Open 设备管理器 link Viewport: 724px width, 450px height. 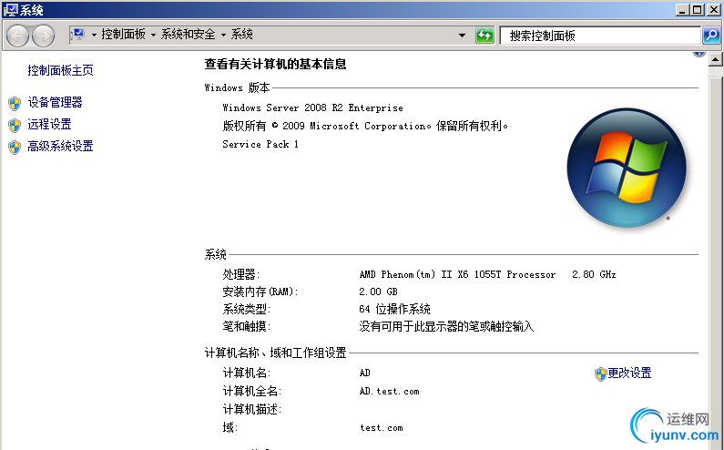(55, 102)
